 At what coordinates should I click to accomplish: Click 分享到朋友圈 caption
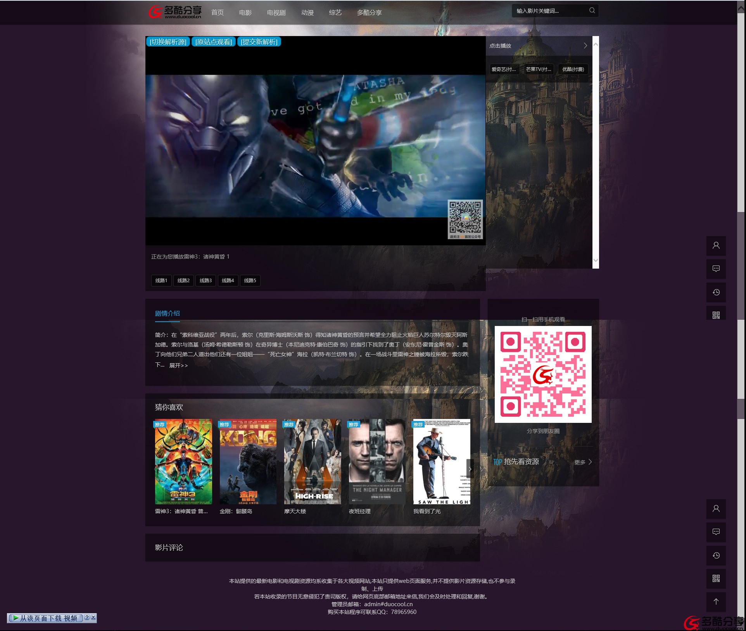pyautogui.click(x=543, y=431)
